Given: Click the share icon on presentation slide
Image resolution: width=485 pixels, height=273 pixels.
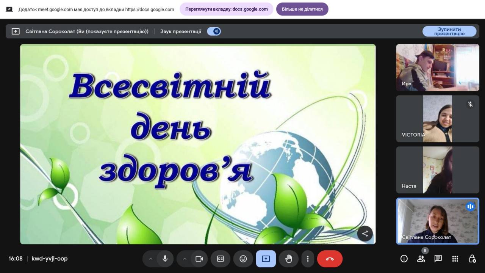Looking at the screenshot, I should pyautogui.click(x=365, y=234).
